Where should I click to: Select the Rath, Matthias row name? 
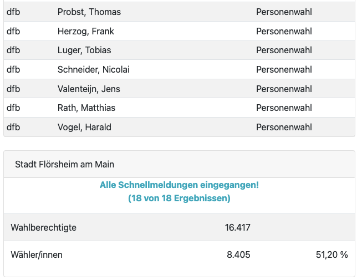tap(86, 108)
